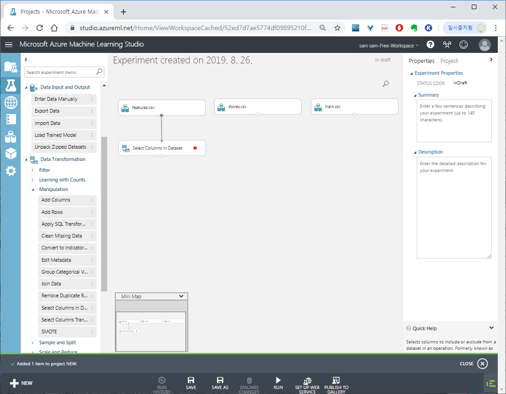
Task: Open the Notebooks sidebar icon
Action: click(10, 119)
